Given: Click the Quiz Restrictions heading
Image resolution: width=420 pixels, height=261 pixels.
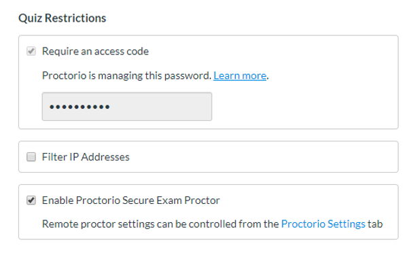Looking at the screenshot, I should coord(62,18).
